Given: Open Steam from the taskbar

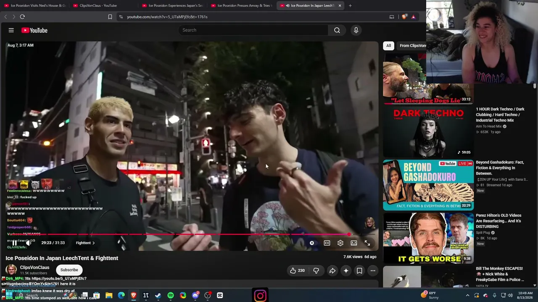Looking at the screenshot, I should [x=158, y=295].
